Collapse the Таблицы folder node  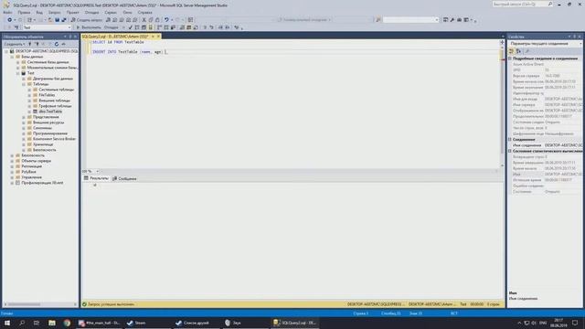24,84
